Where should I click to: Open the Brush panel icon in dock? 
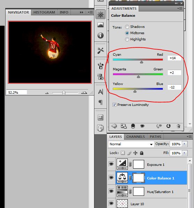click(x=100, y=66)
